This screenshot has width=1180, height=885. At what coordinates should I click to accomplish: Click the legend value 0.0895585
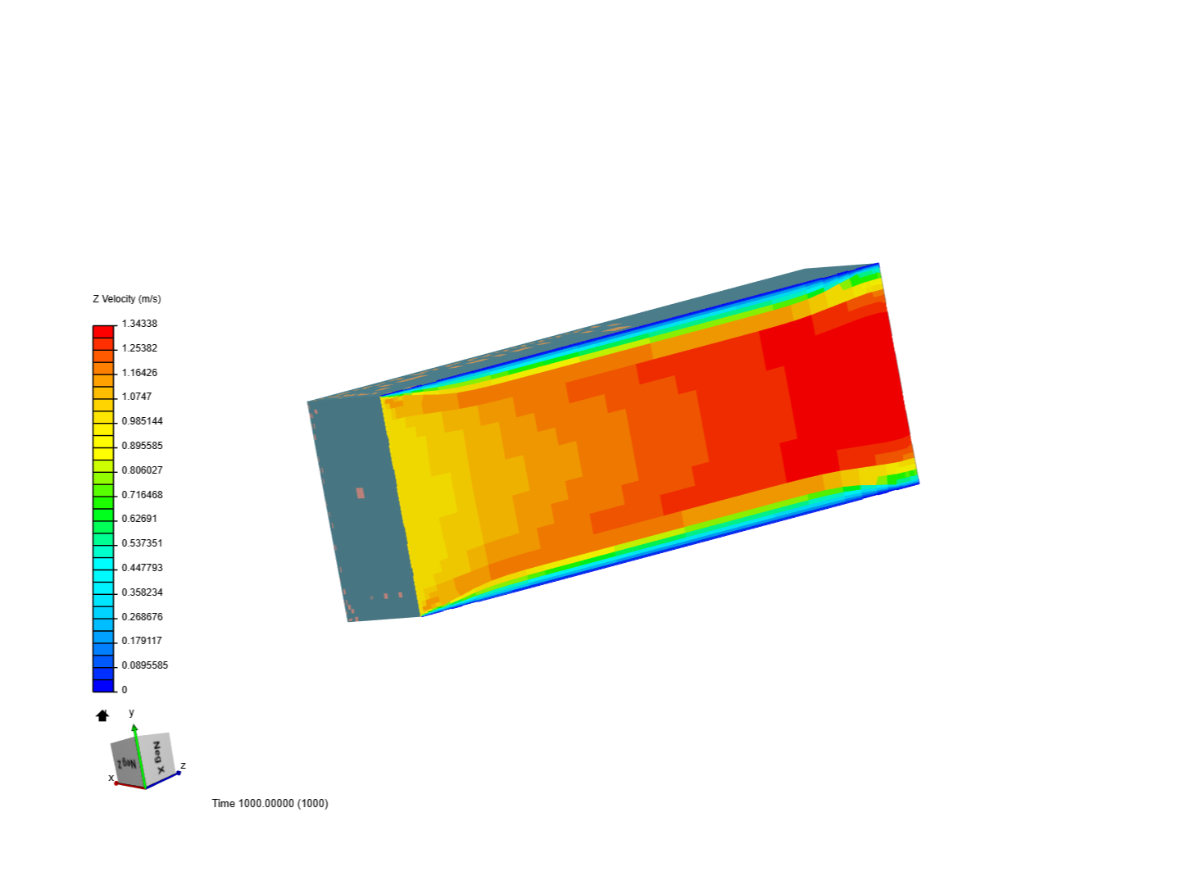(145, 665)
